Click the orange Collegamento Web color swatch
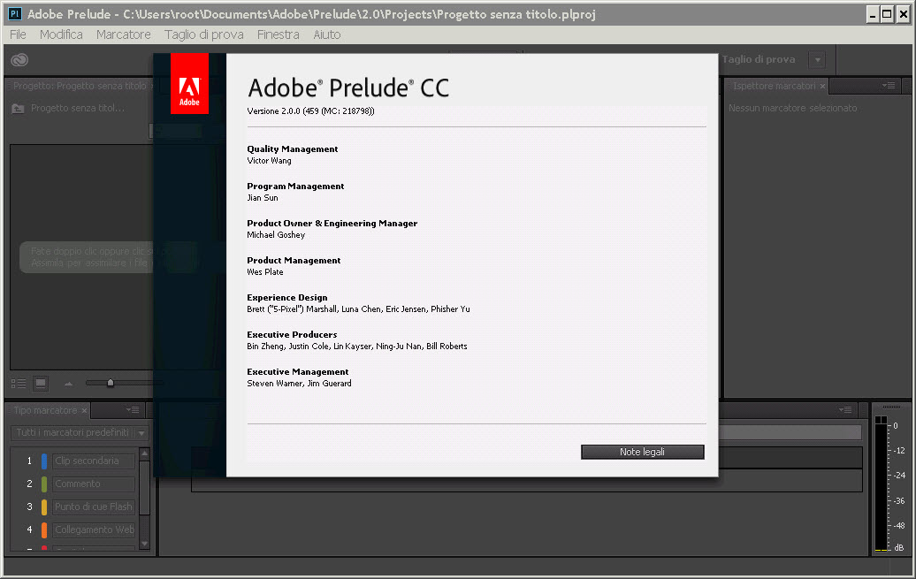The width and height of the screenshot is (916, 579). [44, 529]
